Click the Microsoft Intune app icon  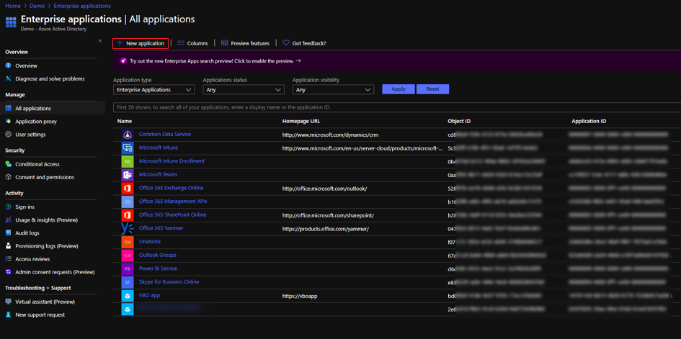[128, 148]
